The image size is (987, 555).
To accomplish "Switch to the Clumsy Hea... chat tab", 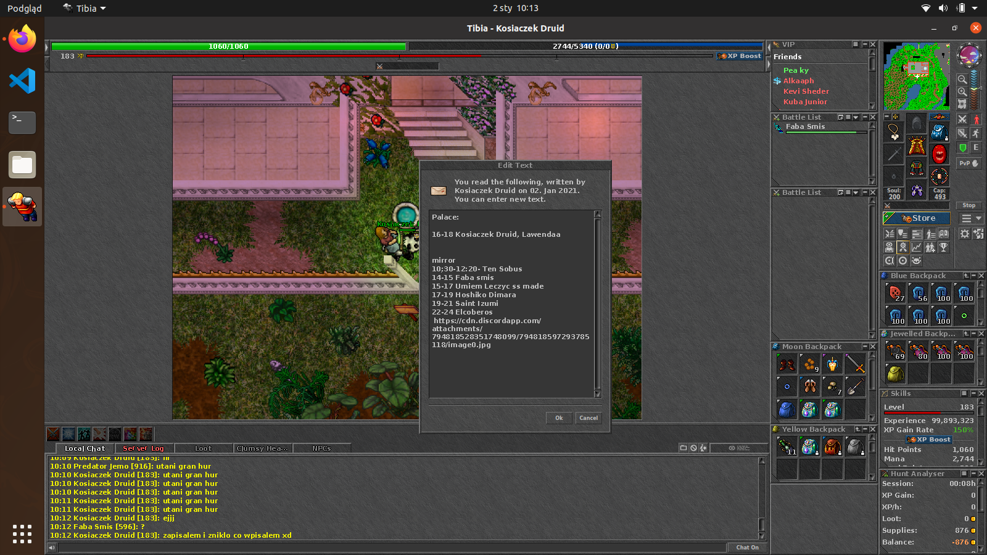I will 262,448.
